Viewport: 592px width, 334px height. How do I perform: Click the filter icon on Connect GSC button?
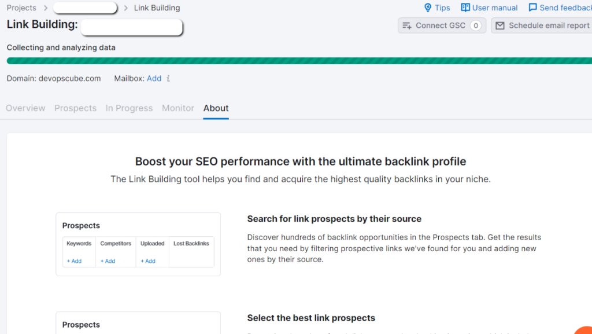[406, 25]
